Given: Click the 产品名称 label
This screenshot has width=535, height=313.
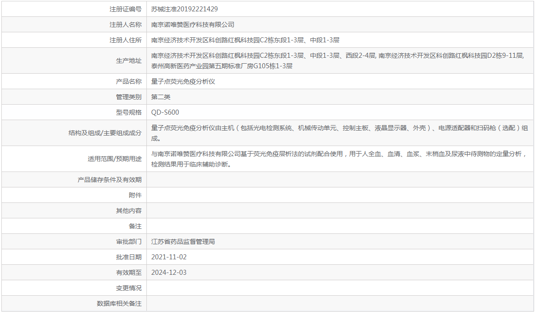Looking at the screenshot, I should click(129, 81).
